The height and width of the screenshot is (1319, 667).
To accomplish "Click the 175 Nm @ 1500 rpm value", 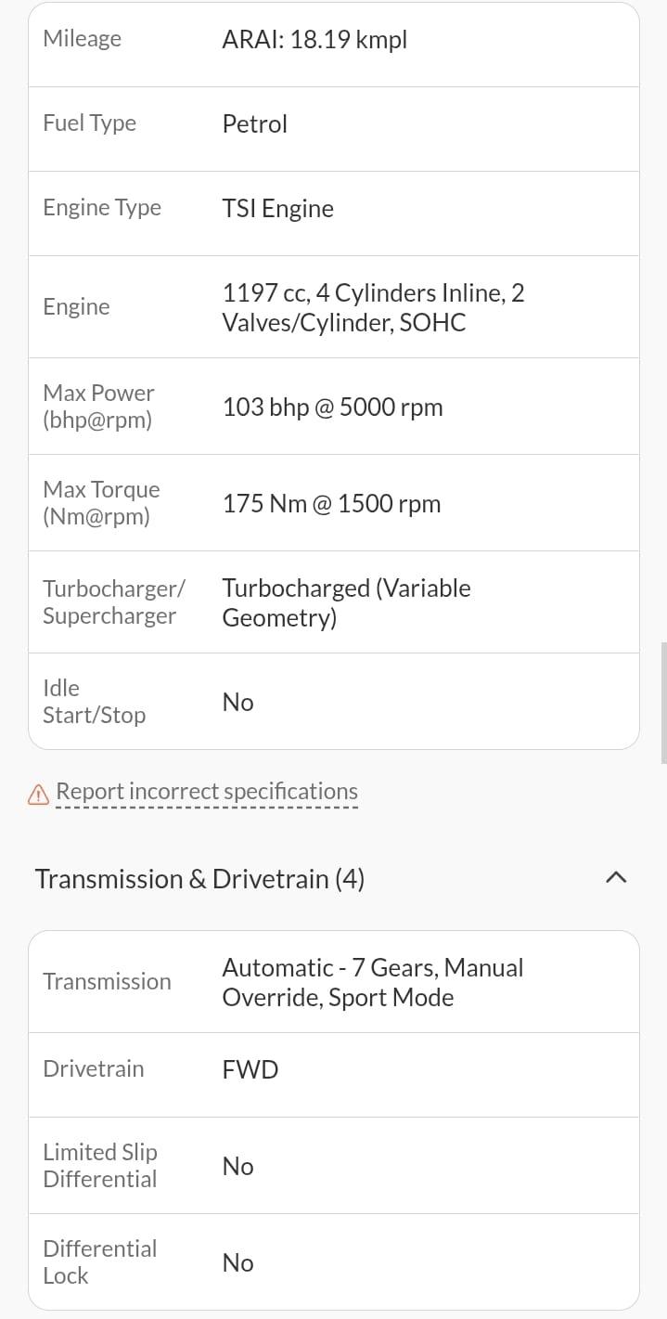I will point(331,503).
